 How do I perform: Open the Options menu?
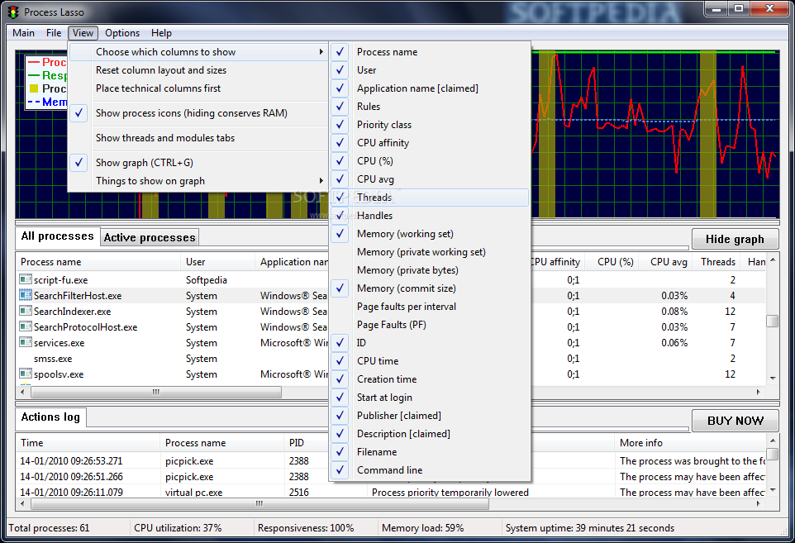(x=122, y=33)
